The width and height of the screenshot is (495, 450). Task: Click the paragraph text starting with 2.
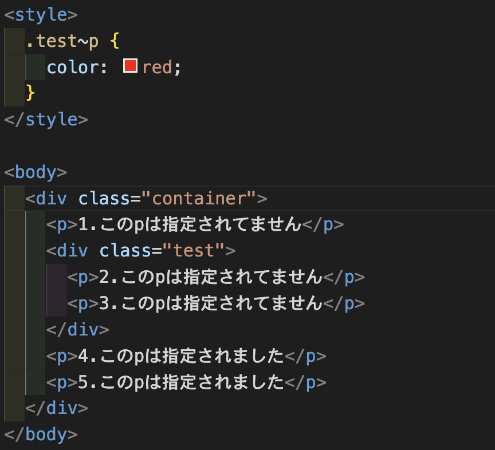[x=210, y=277]
